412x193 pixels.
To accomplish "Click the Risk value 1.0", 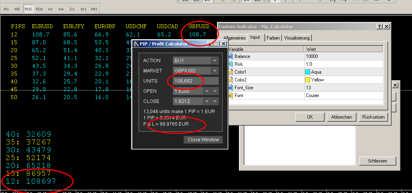I will (x=309, y=64).
